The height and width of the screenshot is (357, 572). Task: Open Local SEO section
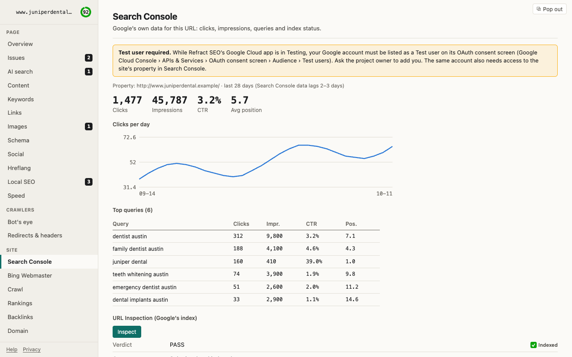tap(49, 182)
